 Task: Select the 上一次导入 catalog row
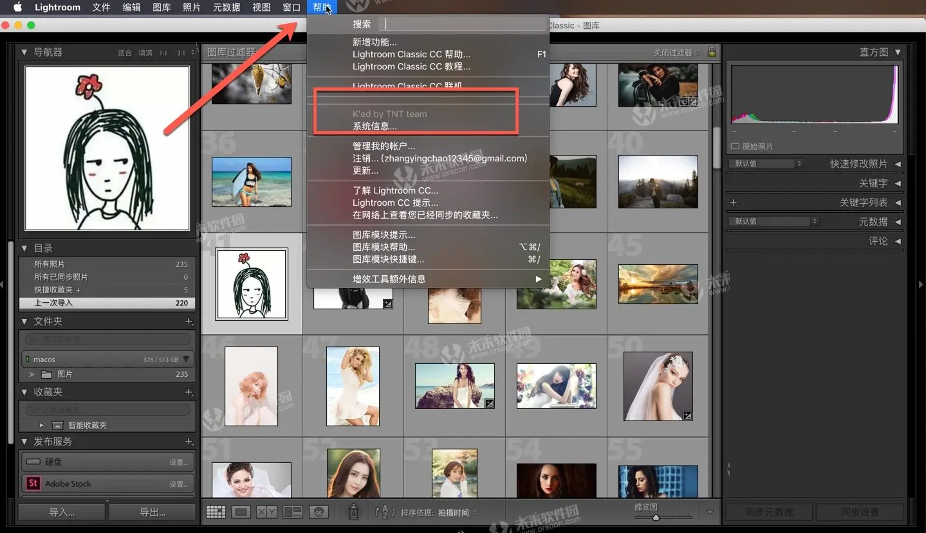[107, 303]
